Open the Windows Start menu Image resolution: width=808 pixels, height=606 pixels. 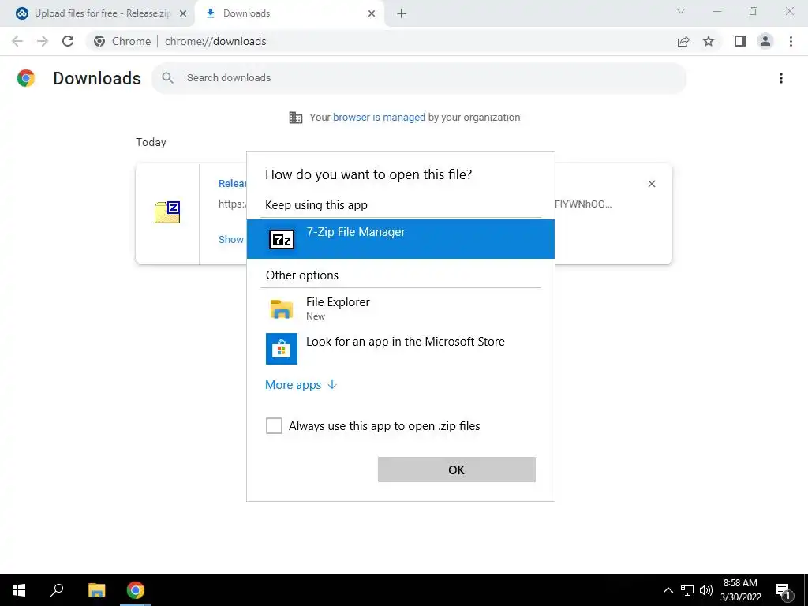click(x=19, y=590)
